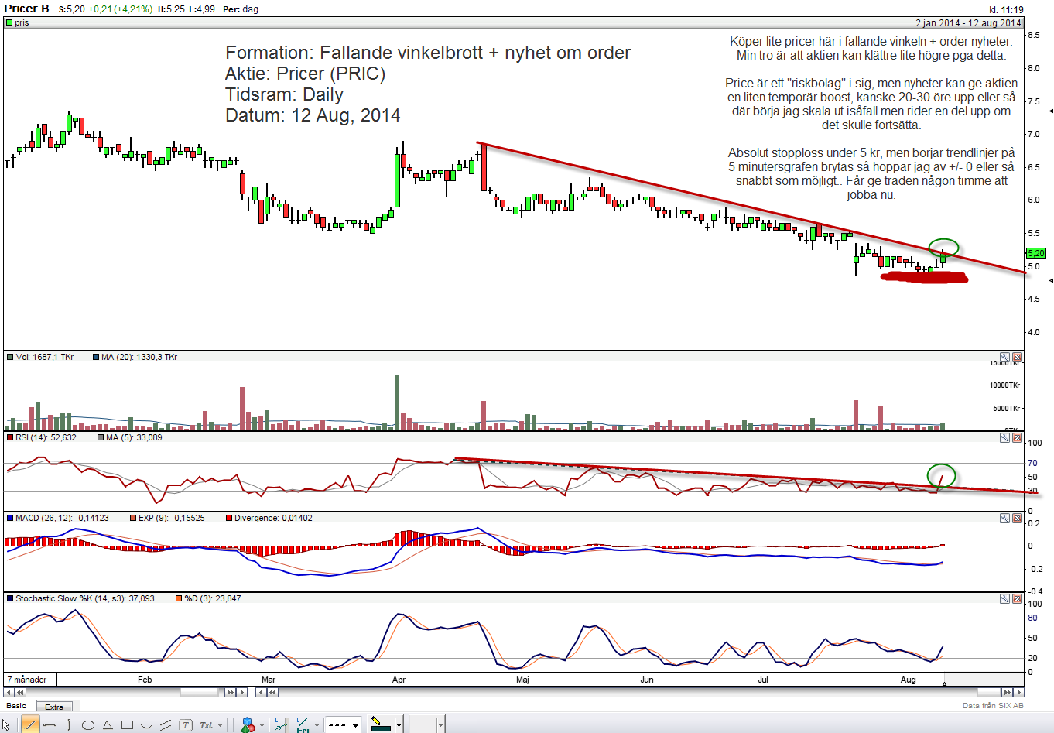Select the horizontal line segment tool
The height and width of the screenshot is (733, 1054).
click(50, 725)
